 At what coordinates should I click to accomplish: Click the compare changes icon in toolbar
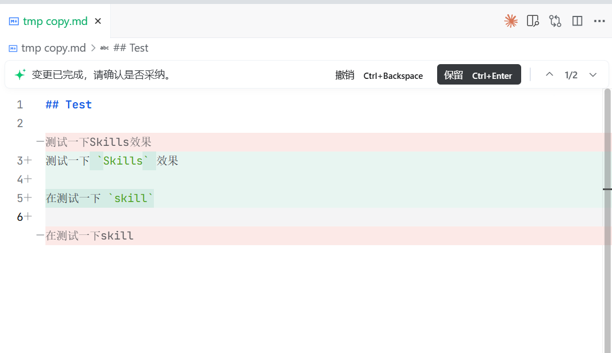555,21
